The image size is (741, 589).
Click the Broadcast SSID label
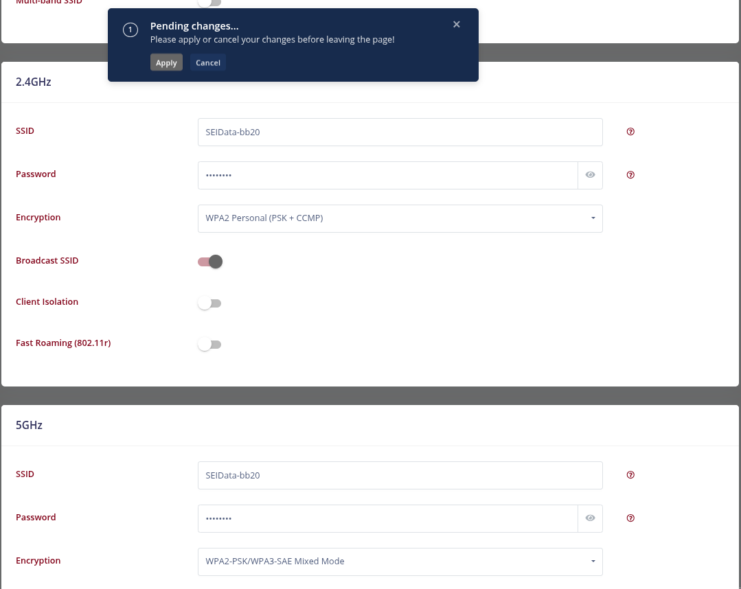pyautogui.click(x=47, y=261)
